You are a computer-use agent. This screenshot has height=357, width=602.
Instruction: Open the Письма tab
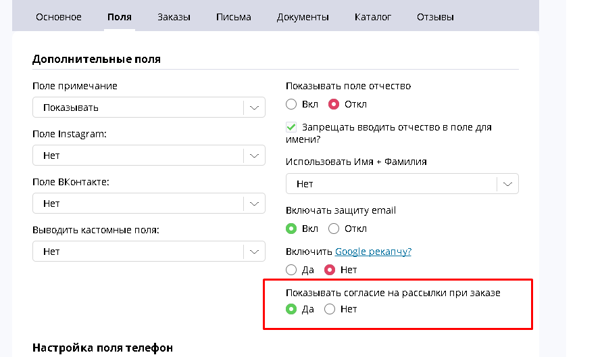[x=233, y=17]
